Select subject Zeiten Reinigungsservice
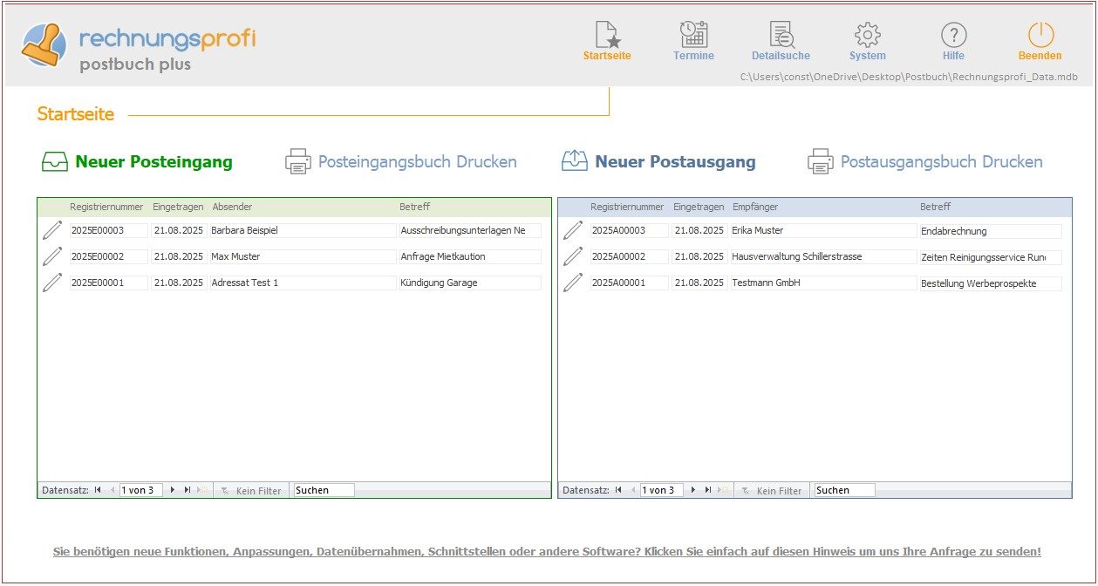The image size is (1098, 586). pyautogui.click(x=991, y=257)
